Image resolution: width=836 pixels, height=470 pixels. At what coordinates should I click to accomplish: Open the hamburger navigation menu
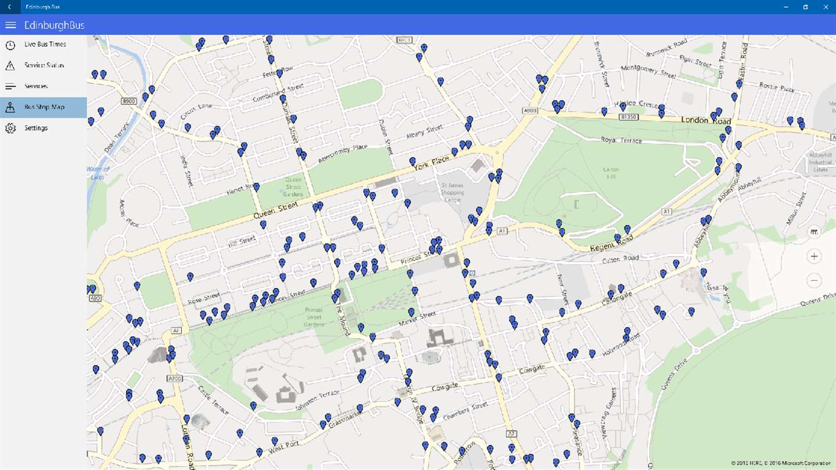click(10, 25)
